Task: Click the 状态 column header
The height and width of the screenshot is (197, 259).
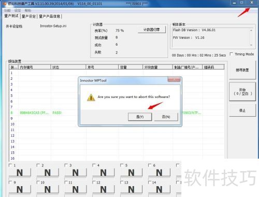Action: click(68, 67)
